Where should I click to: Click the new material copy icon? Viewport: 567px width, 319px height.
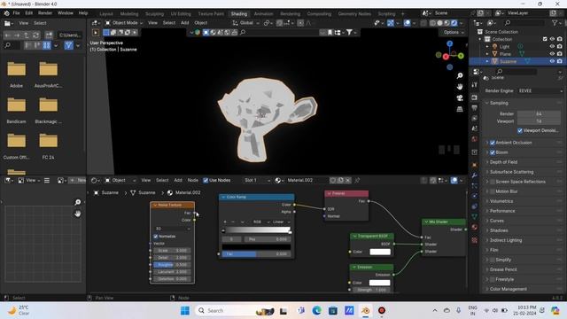point(340,180)
